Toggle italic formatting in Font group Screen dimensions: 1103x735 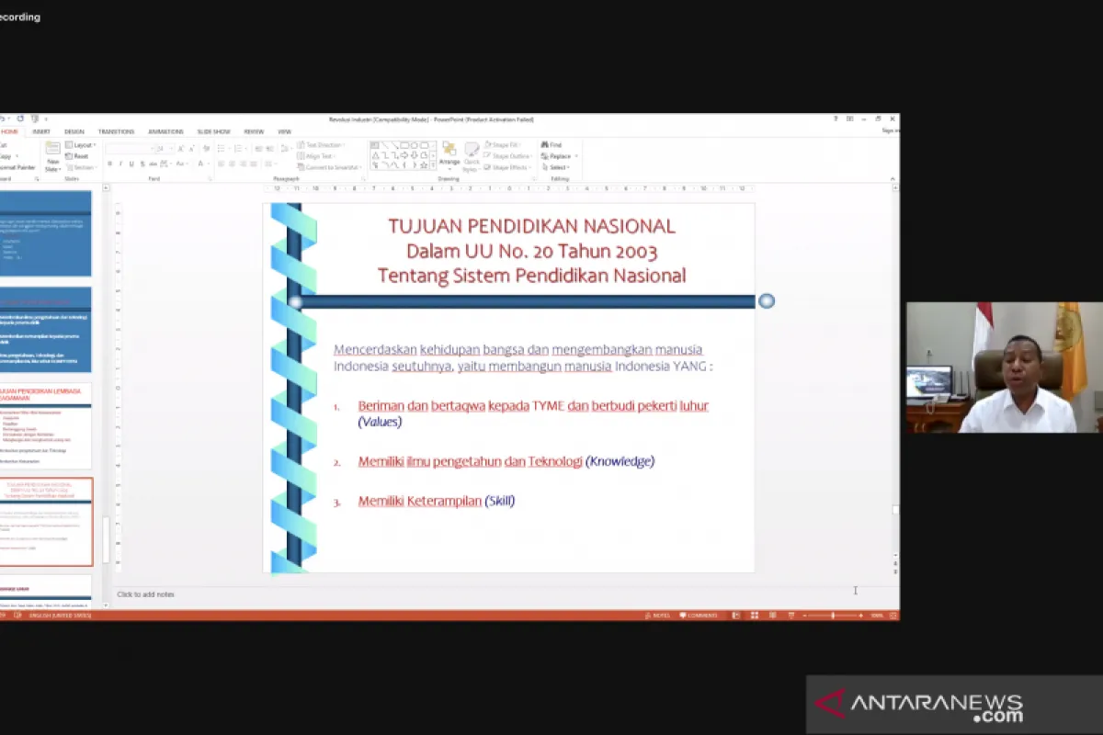[119, 164]
